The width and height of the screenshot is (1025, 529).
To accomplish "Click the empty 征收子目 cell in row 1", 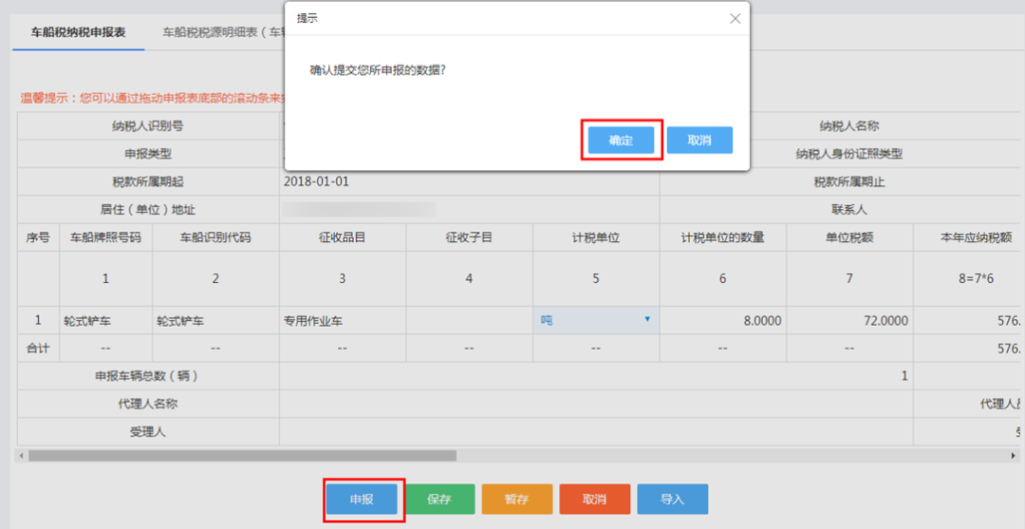I will click(x=469, y=321).
